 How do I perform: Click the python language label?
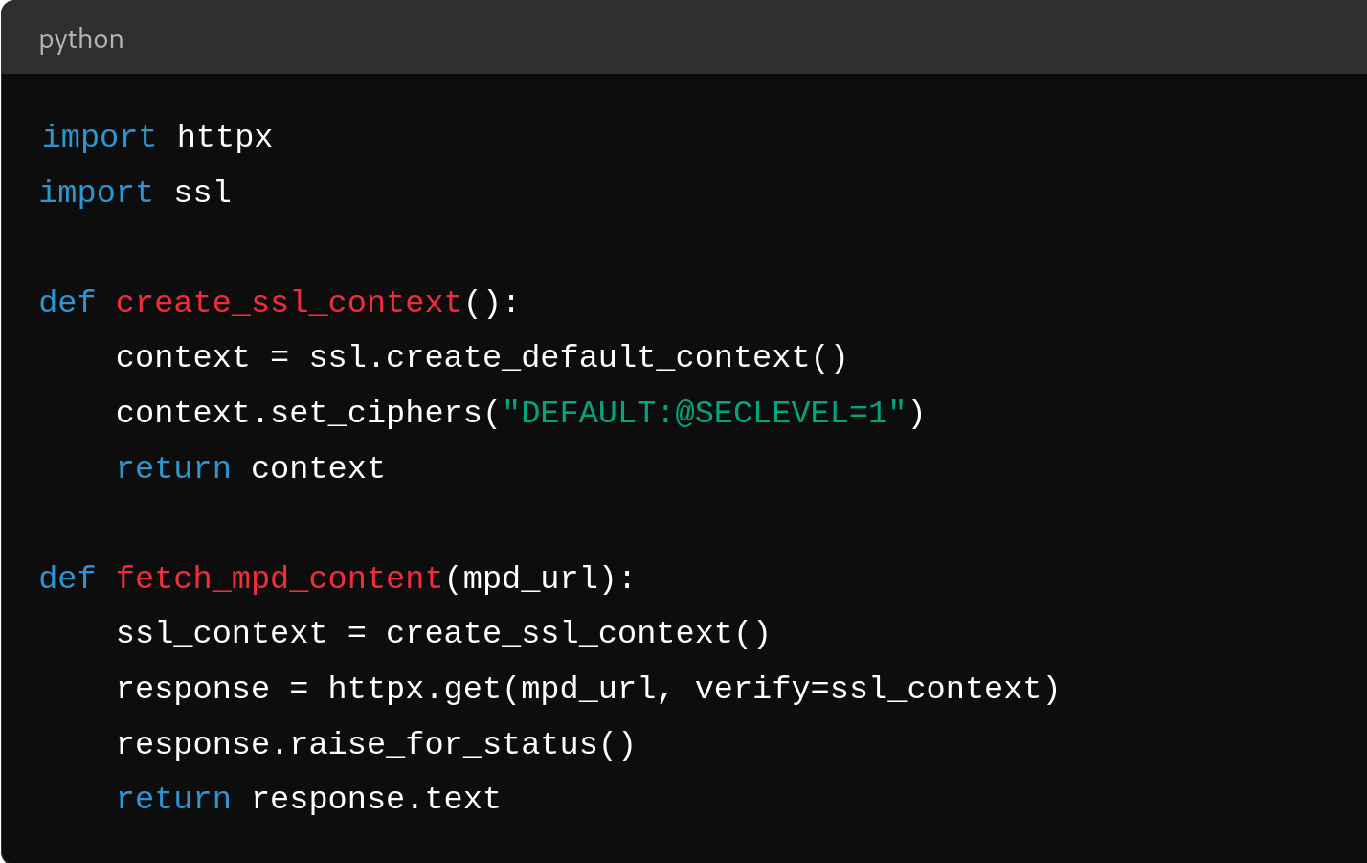tap(81, 39)
